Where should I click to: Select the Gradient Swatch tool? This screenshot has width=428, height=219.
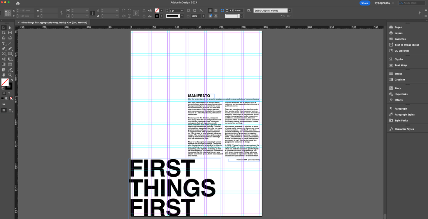[4, 64]
